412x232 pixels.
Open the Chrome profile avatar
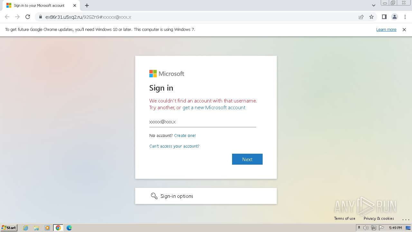pos(394,17)
